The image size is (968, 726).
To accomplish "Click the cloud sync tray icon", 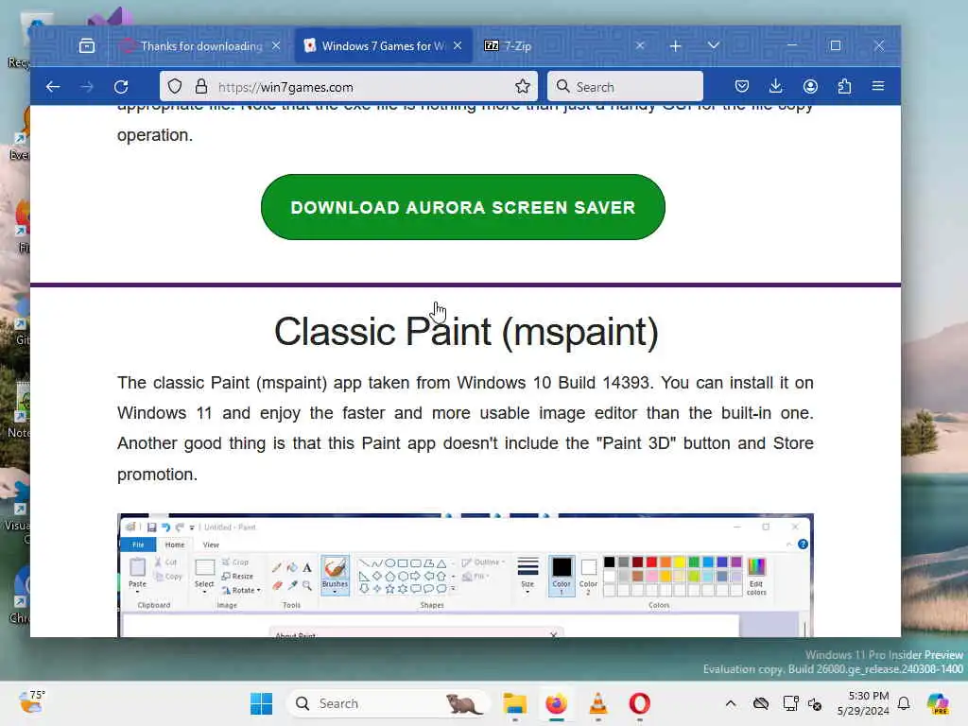I will tap(761, 703).
